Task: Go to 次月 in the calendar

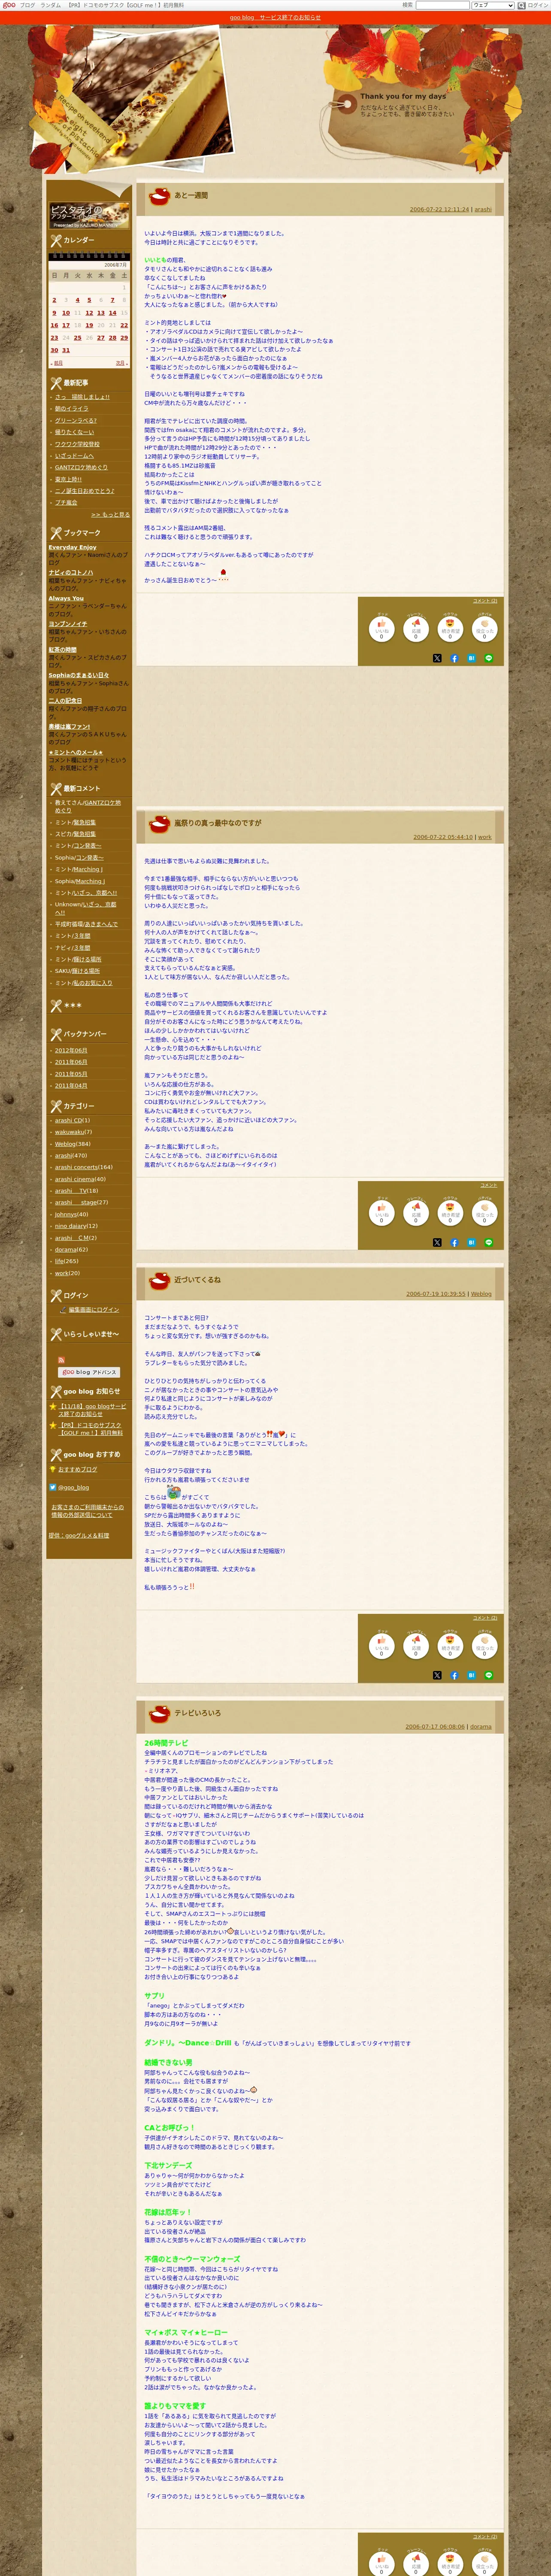Action: click(120, 363)
